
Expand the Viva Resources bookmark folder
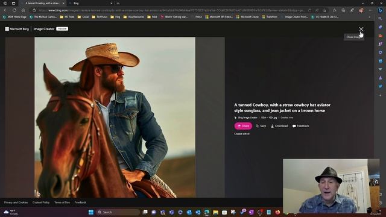click(x=134, y=17)
